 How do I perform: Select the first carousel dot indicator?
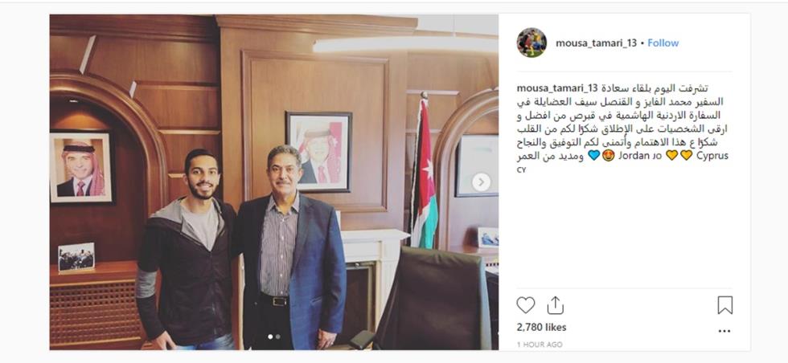point(270,336)
